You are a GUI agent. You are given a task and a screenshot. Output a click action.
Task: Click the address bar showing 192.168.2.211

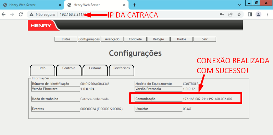click(x=122, y=14)
